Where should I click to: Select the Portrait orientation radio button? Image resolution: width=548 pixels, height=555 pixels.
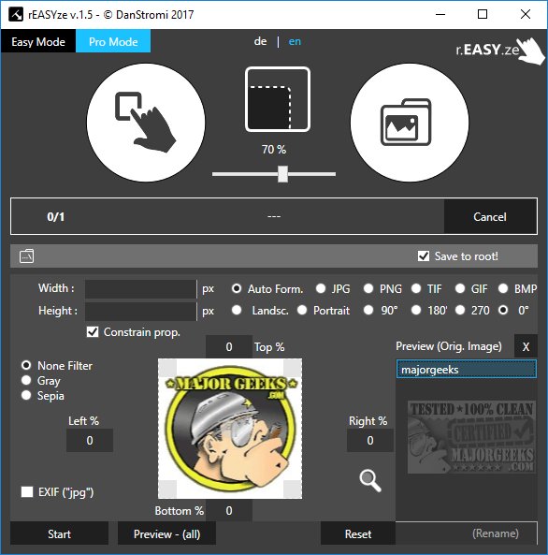click(302, 310)
